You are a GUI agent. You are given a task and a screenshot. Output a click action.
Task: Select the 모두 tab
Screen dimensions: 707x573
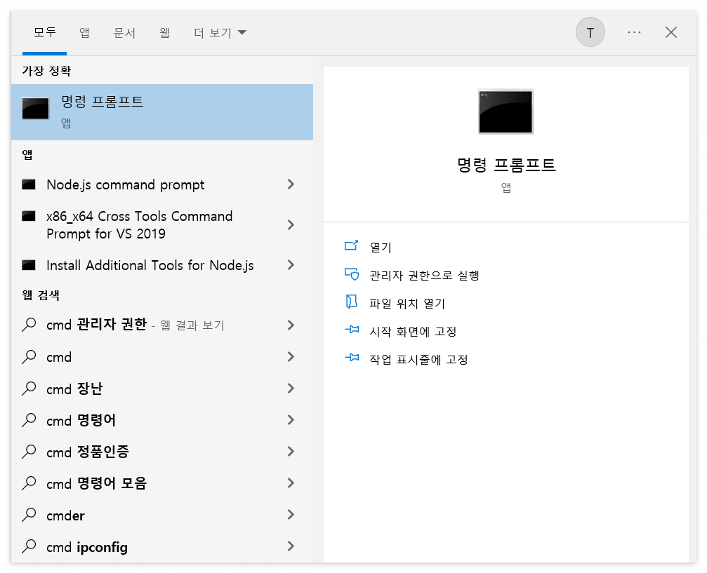point(45,32)
